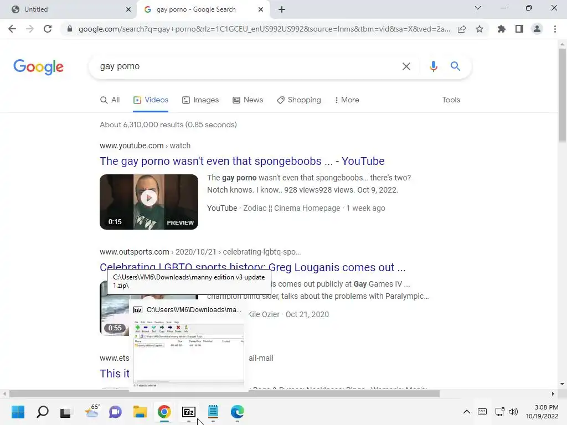Start voice search with the microphone
The height and width of the screenshot is (425, 567).
[x=433, y=66]
